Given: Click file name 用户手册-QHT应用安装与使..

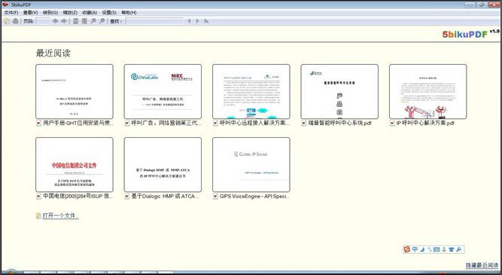Looking at the screenshot, I should point(78,123).
